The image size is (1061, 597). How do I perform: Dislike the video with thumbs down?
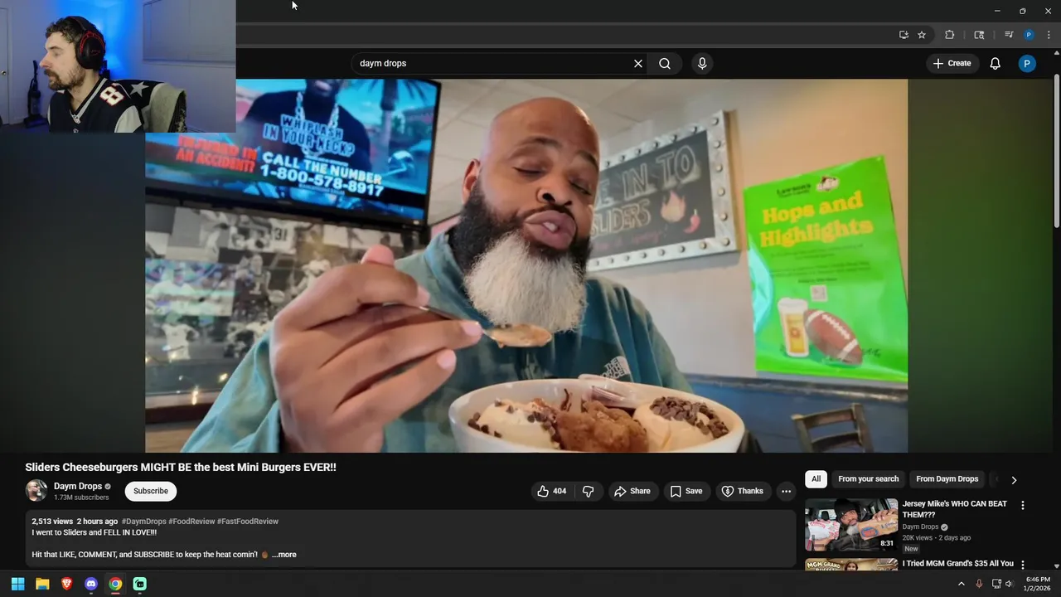588,491
